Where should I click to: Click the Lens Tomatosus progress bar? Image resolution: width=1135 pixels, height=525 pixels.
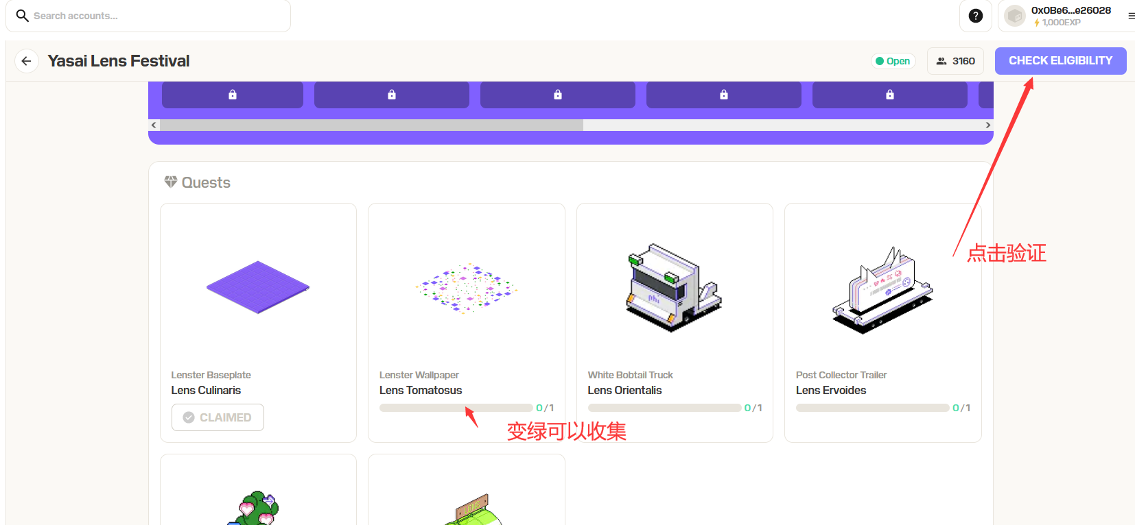pyautogui.click(x=456, y=408)
